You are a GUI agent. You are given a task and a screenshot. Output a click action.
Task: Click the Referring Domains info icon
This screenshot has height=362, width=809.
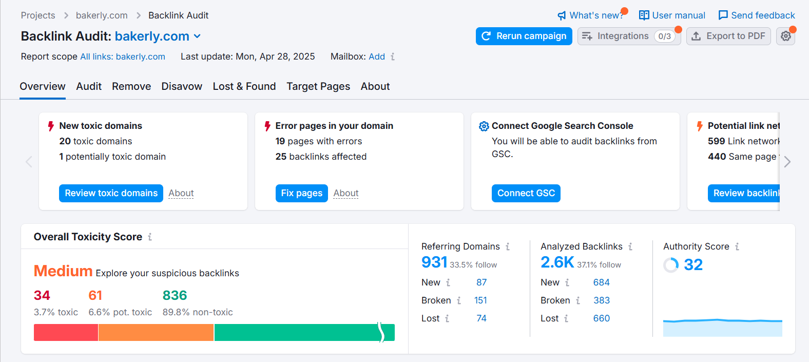(x=508, y=246)
